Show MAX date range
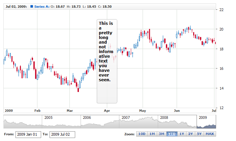 [x=210, y=134]
